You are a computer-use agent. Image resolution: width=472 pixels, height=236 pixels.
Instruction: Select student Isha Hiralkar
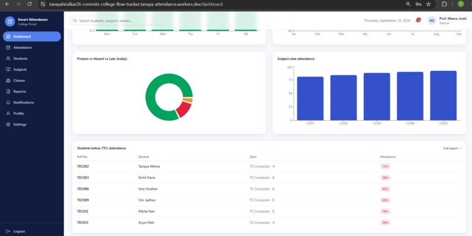point(148,189)
